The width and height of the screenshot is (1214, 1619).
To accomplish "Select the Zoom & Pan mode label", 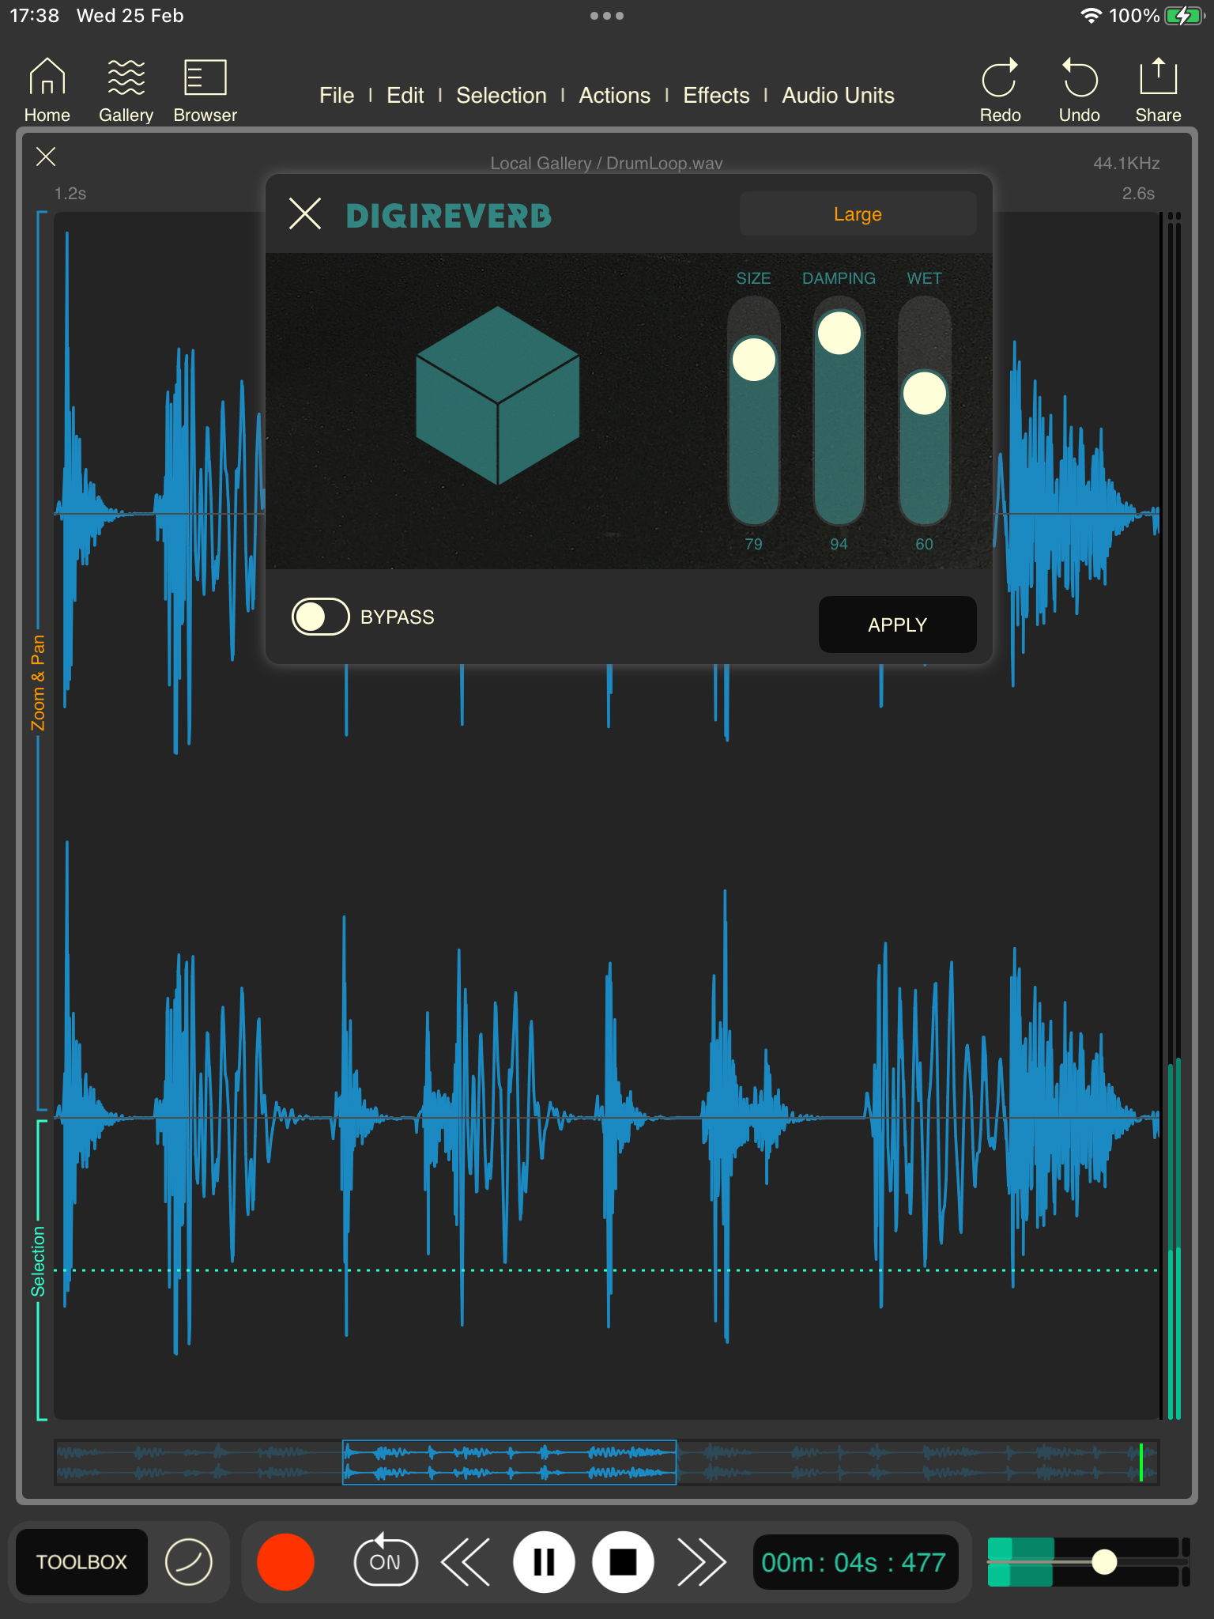I will pyautogui.click(x=37, y=682).
